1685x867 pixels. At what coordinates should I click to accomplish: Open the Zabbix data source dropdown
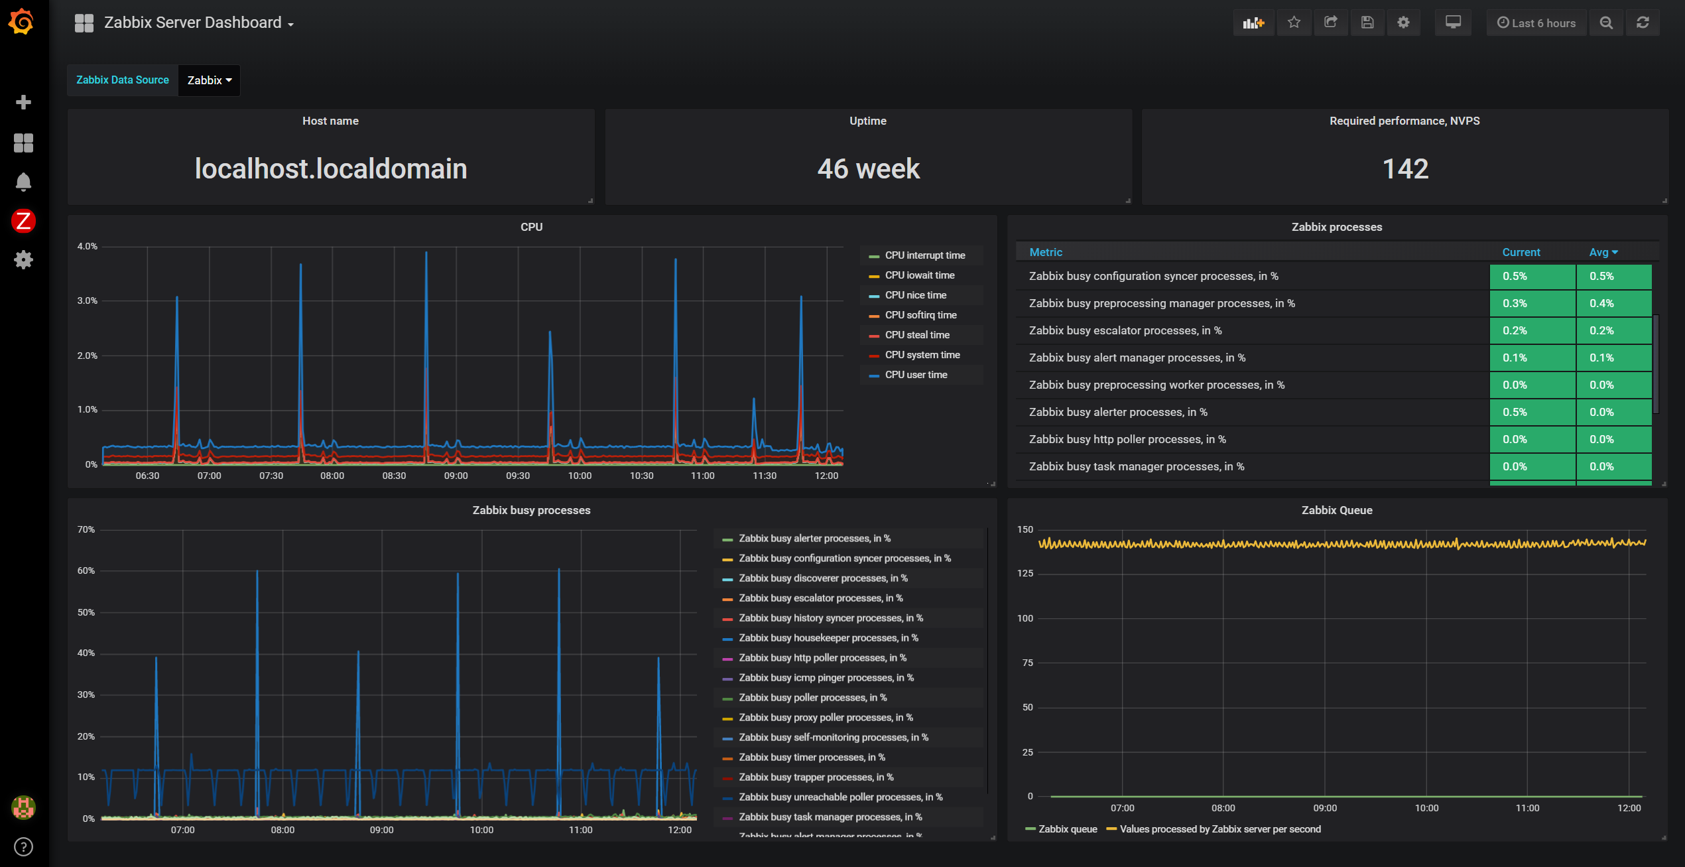(209, 80)
